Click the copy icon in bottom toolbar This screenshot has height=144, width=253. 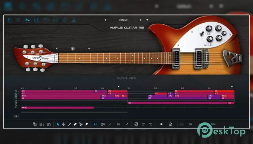[35, 124]
